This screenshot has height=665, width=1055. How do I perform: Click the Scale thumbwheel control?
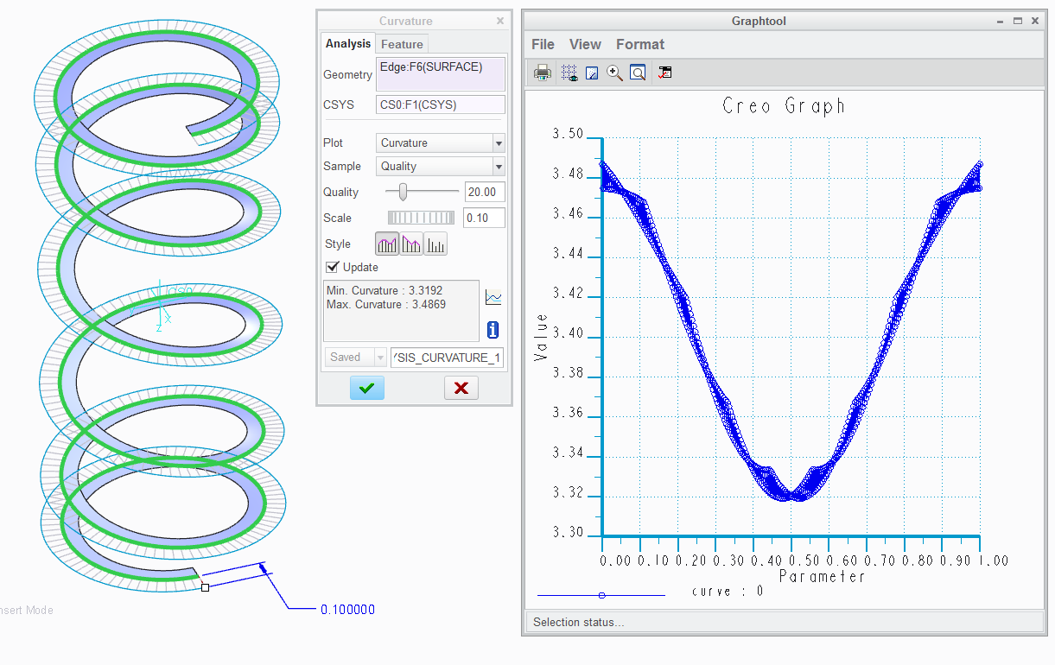pyautogui.click(x=421, y=218)
